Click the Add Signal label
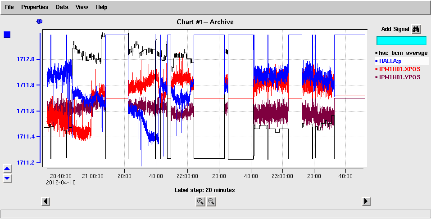Viewport: 431px width, 219px height. (395, 29)
